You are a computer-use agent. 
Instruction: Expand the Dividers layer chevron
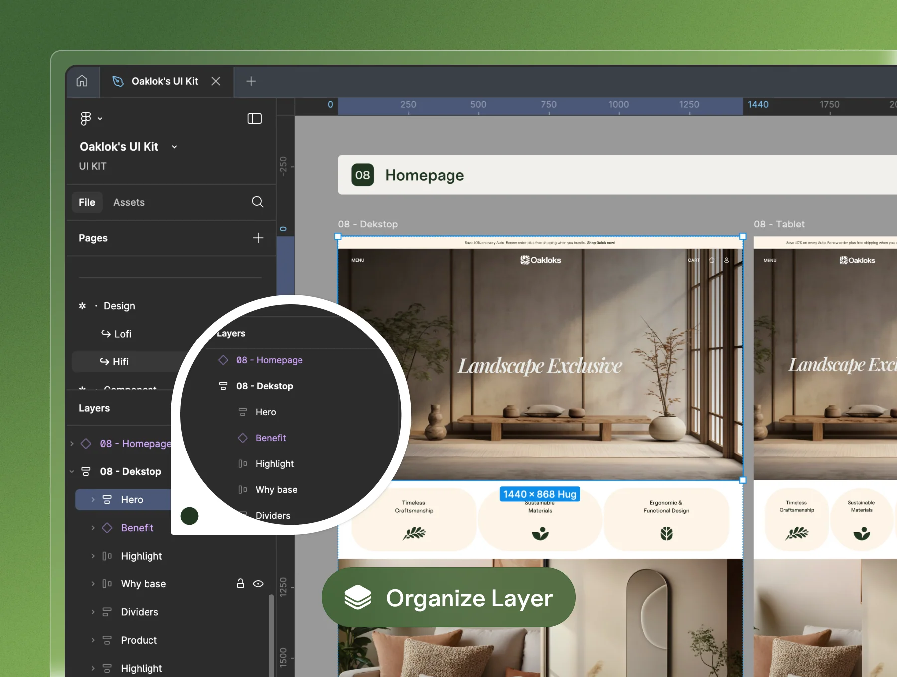pyautogui.click(x=93, y=612)
